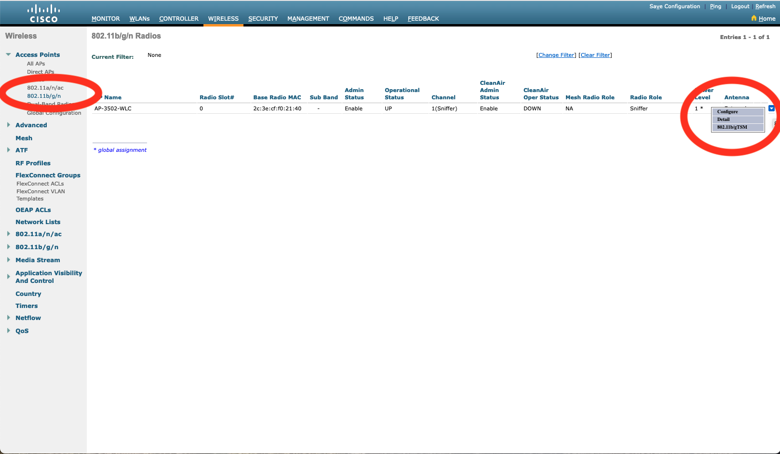Viewport: 780px width, 454px height.
Task: Click the Clear Filter link
Action: click(x=595, y=55)
